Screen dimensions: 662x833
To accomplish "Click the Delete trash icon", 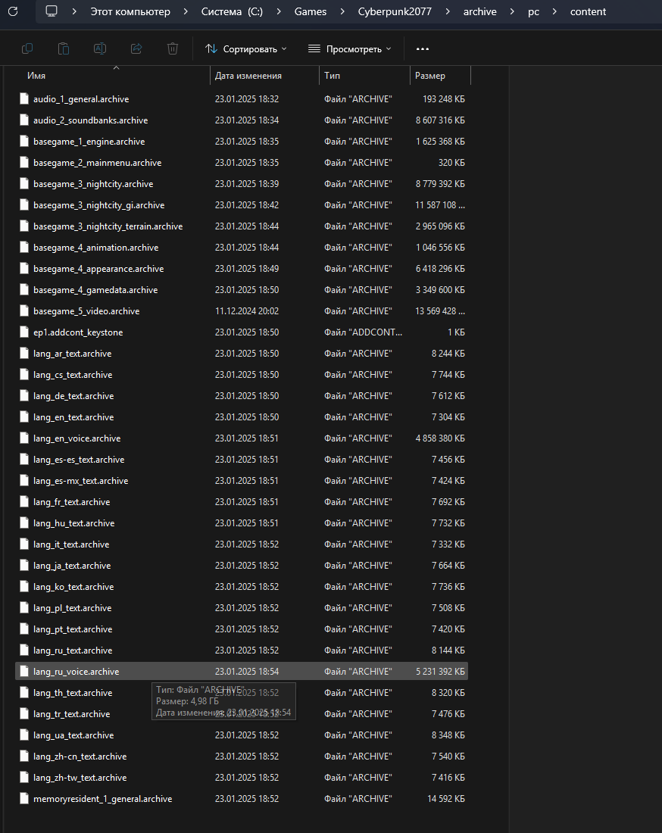I will [173, 49].
